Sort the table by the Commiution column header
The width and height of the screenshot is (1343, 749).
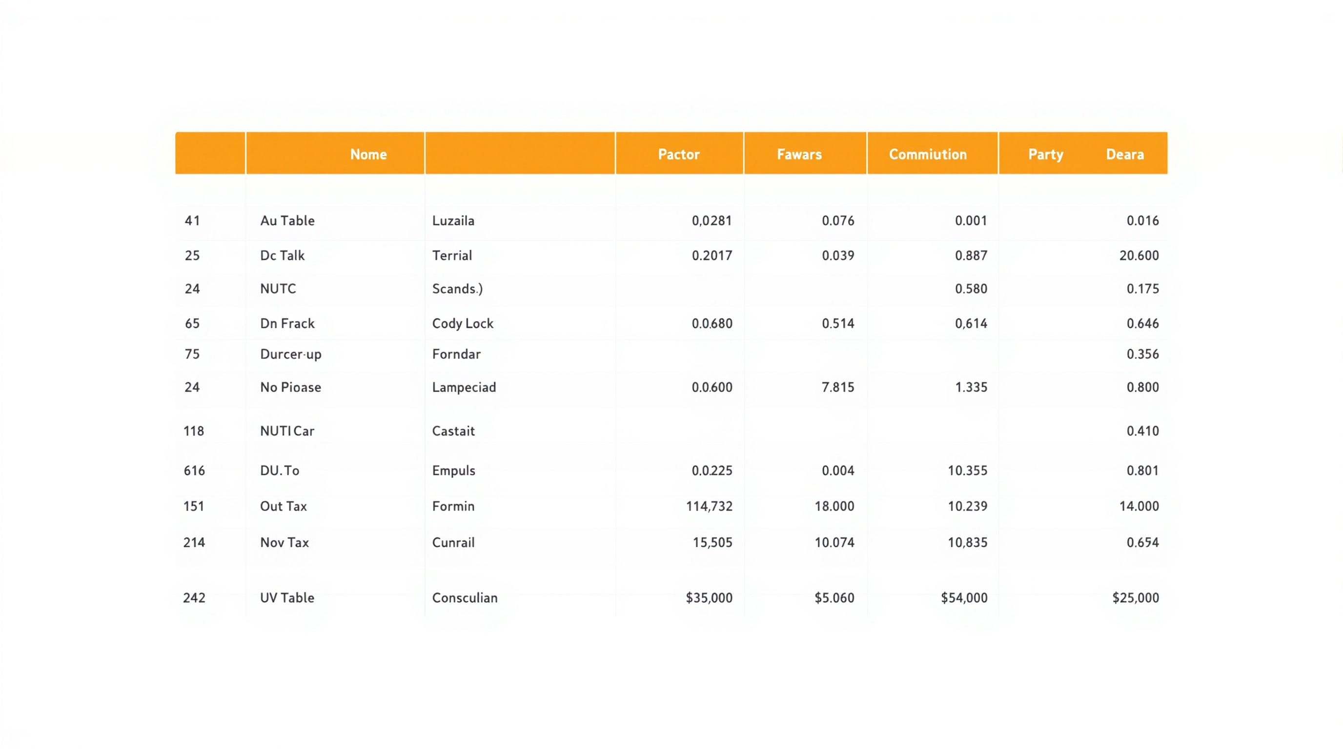(x=928, y=154)
